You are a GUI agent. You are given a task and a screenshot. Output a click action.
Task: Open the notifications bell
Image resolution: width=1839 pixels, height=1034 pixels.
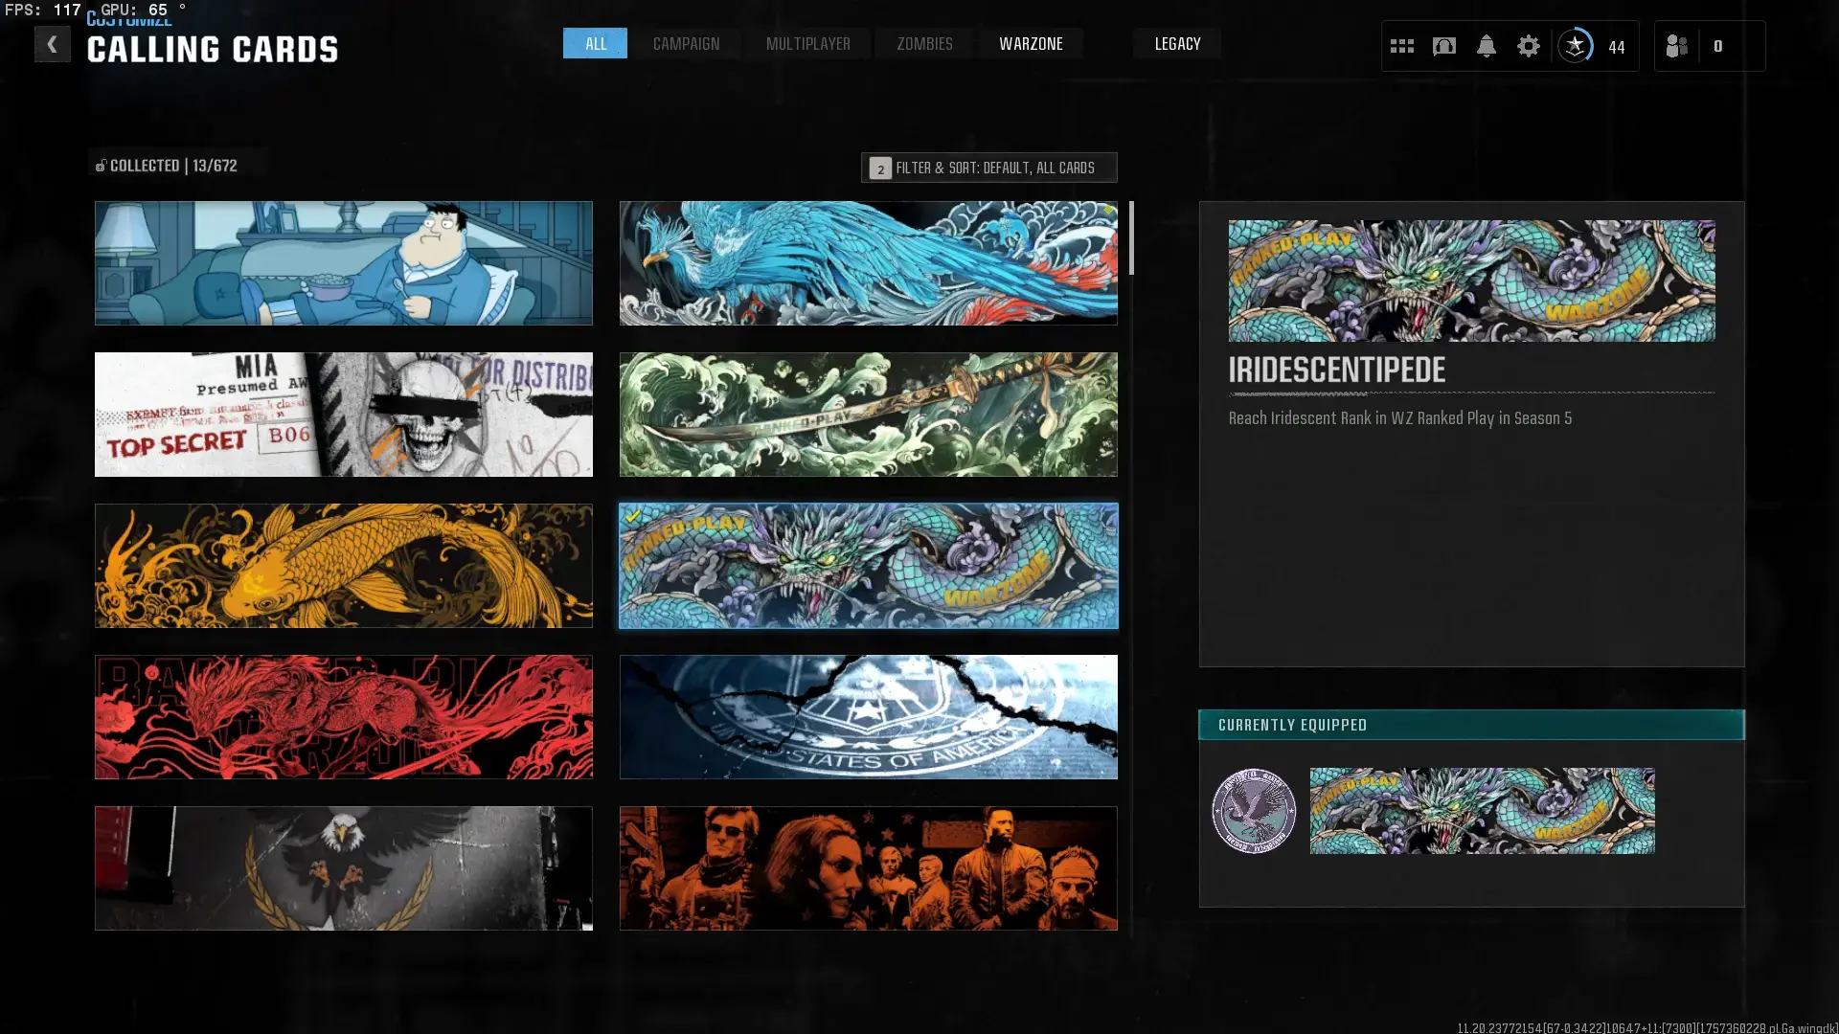coord(1486,46)
